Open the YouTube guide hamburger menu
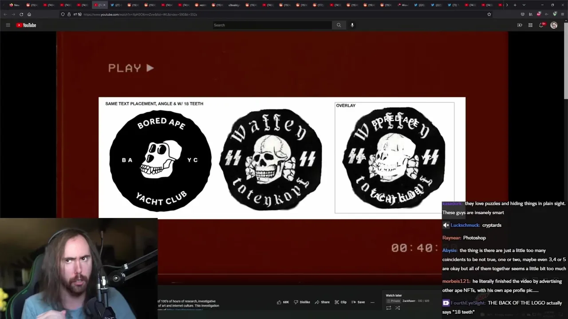This screenshot has width=568, height=319. point(8,25)
